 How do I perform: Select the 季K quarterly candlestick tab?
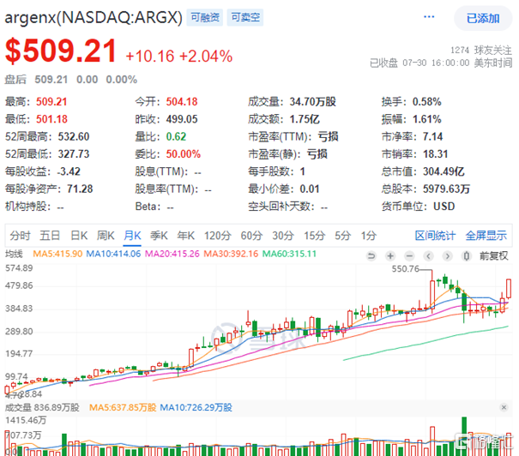coord(159,236)
